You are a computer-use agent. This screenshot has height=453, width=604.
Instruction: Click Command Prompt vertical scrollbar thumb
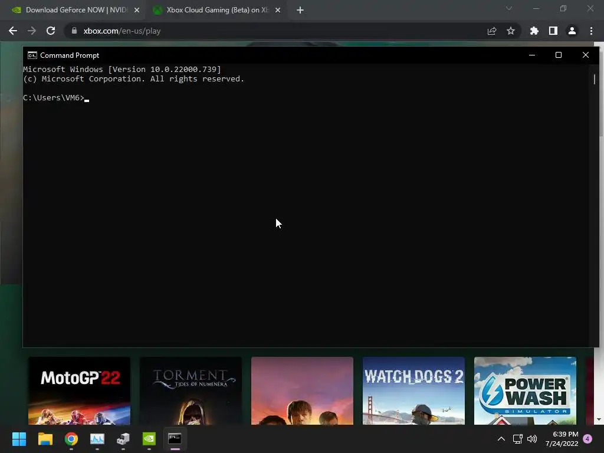(x=595, y=79)
